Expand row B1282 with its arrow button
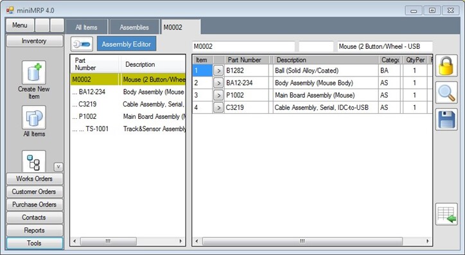Viewport: 465px width, 255px height. (x=218, y=71)
